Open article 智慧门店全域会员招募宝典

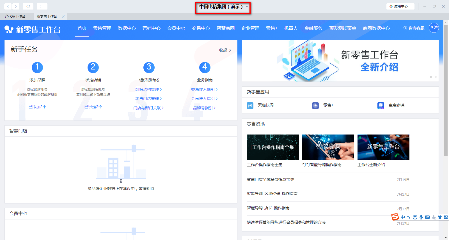tap(271, 179)
